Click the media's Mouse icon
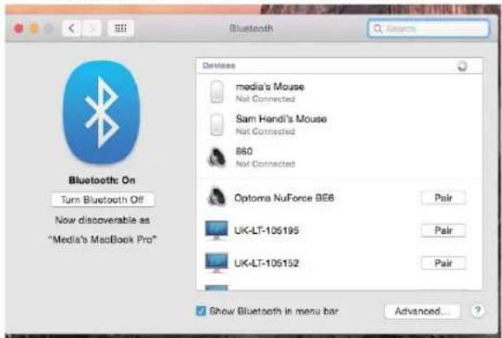 point(217,92)
